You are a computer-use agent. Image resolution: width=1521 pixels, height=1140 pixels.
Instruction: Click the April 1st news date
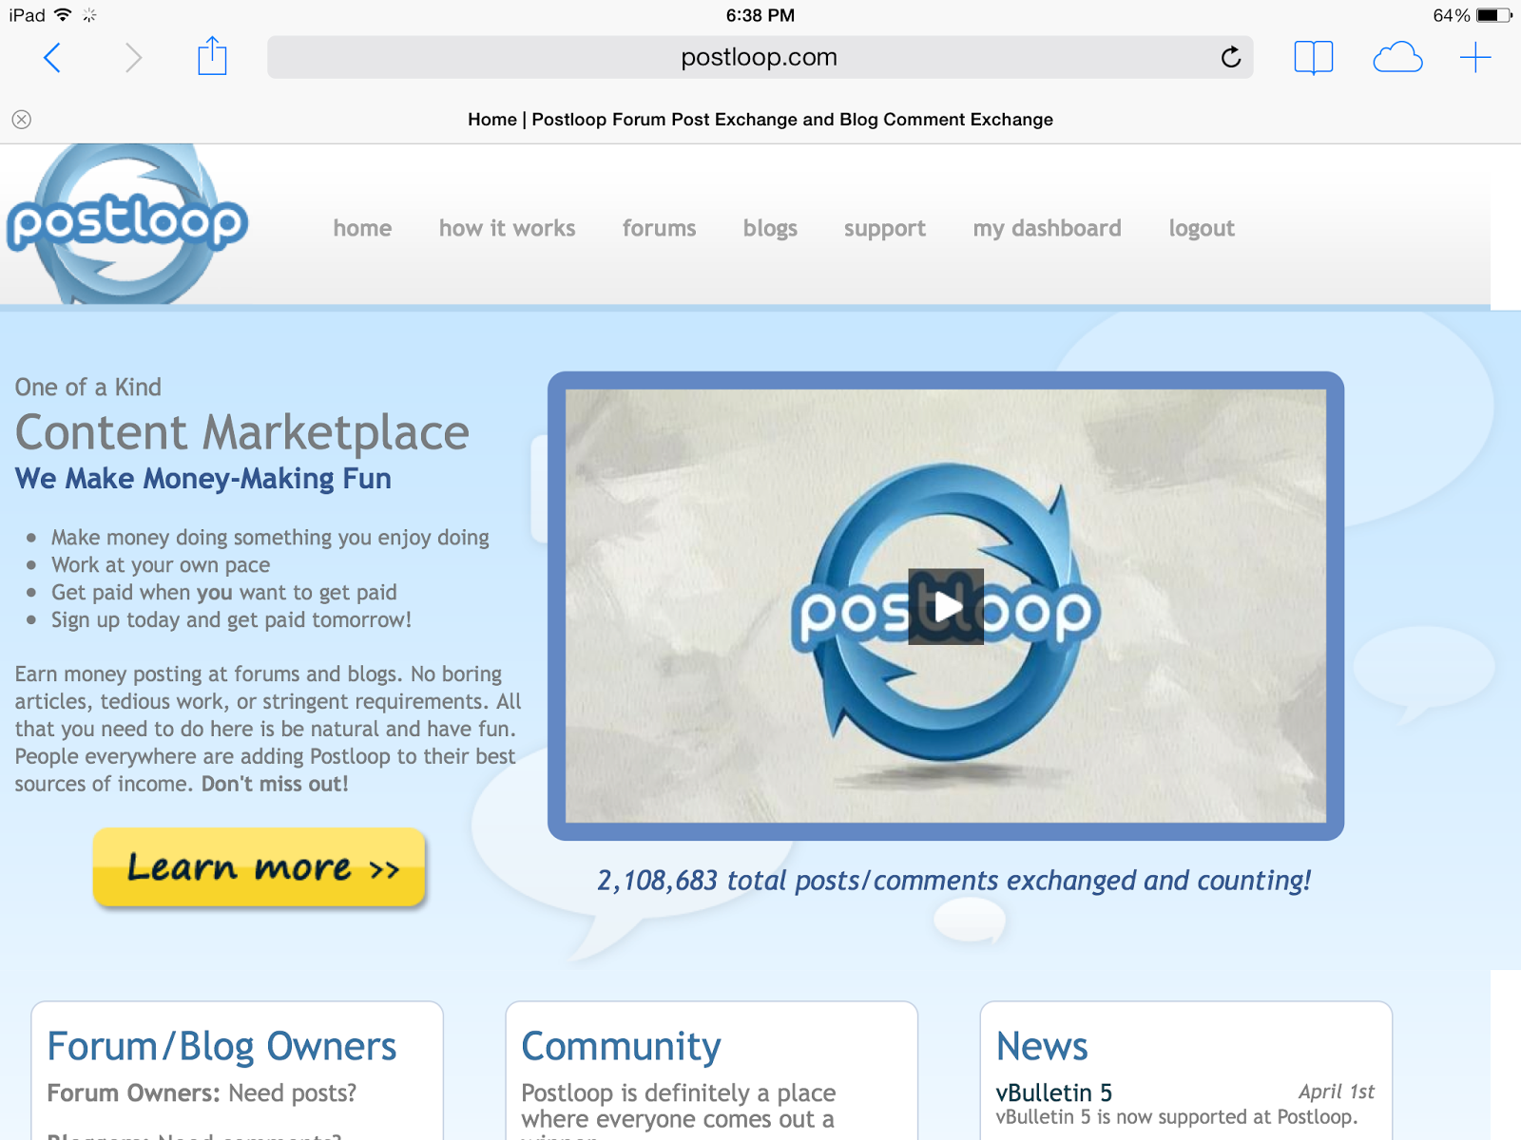pos(1336,1092)
